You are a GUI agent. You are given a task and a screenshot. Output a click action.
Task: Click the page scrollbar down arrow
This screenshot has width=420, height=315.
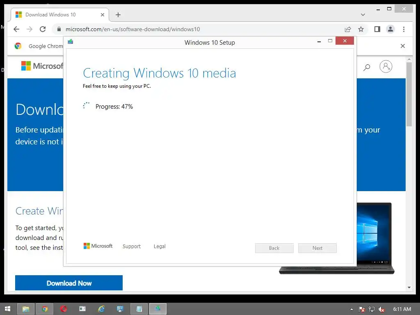(409, 288)
